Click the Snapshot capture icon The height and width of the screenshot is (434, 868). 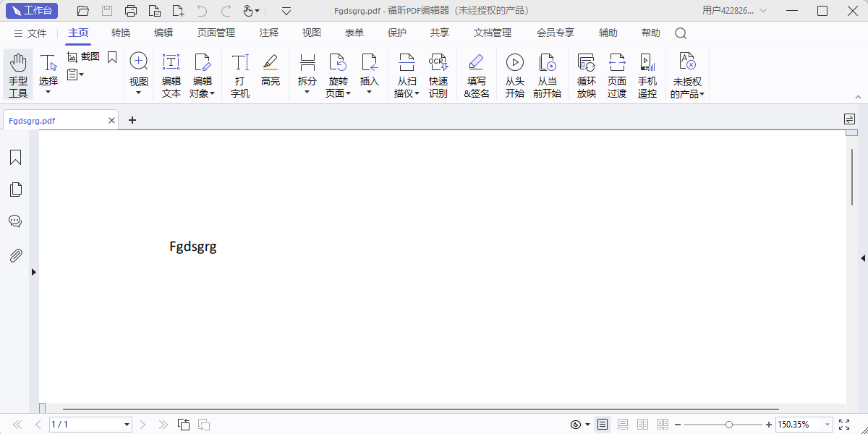72,56
